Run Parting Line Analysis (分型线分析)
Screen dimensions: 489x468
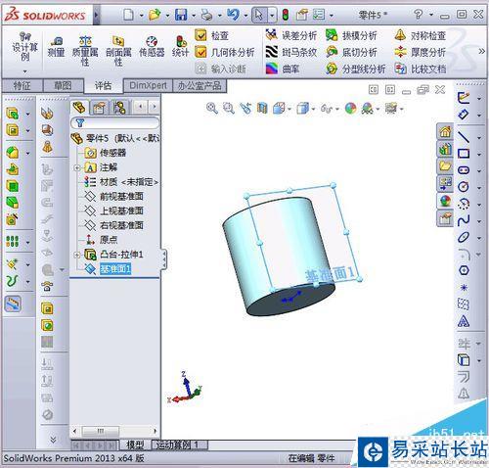coord(355,69)
